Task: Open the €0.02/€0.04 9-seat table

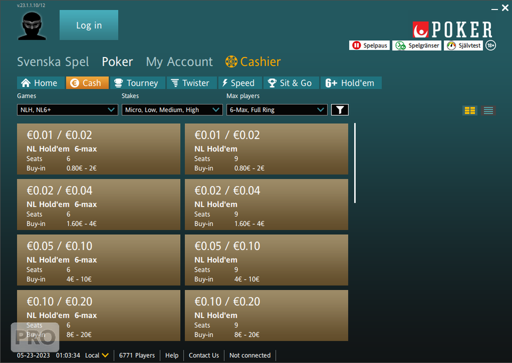Action: [267, 204]
